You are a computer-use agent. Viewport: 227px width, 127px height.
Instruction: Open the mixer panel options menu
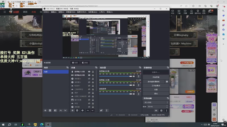pos(107,110)
